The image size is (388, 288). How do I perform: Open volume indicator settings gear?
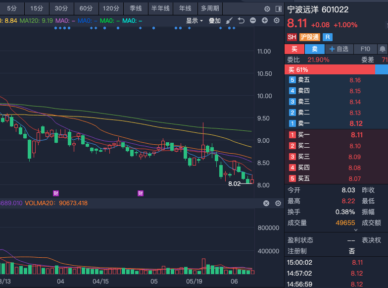pos(278,203)
